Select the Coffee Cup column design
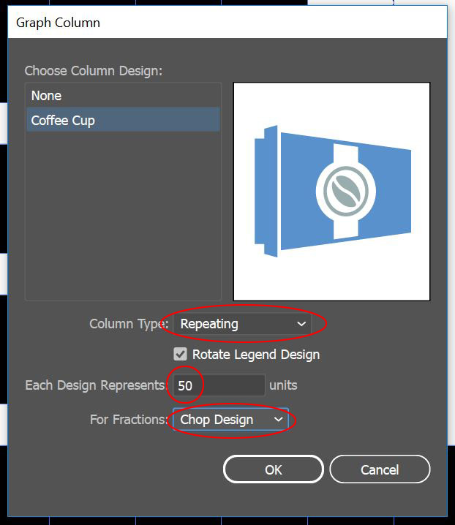 63,121
